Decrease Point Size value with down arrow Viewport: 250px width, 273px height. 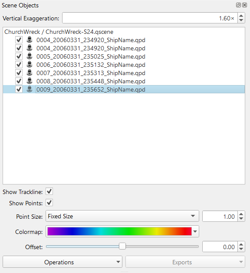[241, 218]
